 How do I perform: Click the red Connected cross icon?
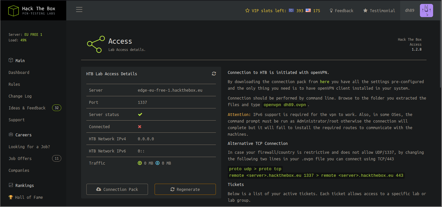coord(140,127)
